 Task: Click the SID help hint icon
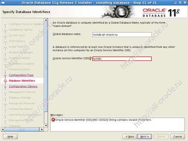90,58
